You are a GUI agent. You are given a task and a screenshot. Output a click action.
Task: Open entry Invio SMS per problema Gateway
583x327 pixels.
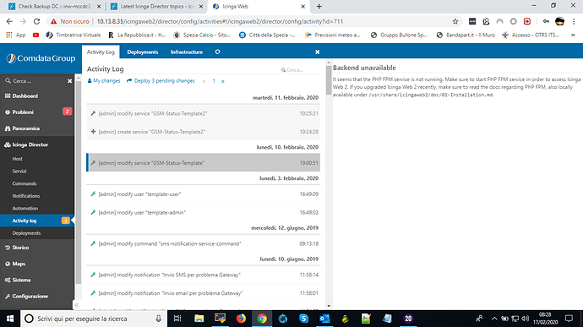pyautogui.click(x=203, y=275)
